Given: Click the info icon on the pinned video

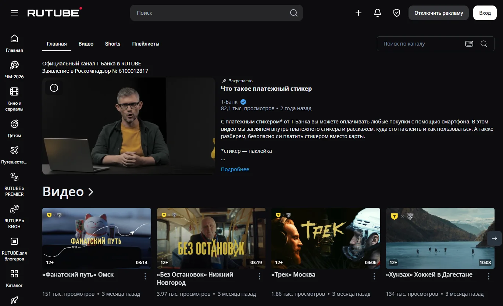Looking at the screenshot, I should click(x=54, y=88).
